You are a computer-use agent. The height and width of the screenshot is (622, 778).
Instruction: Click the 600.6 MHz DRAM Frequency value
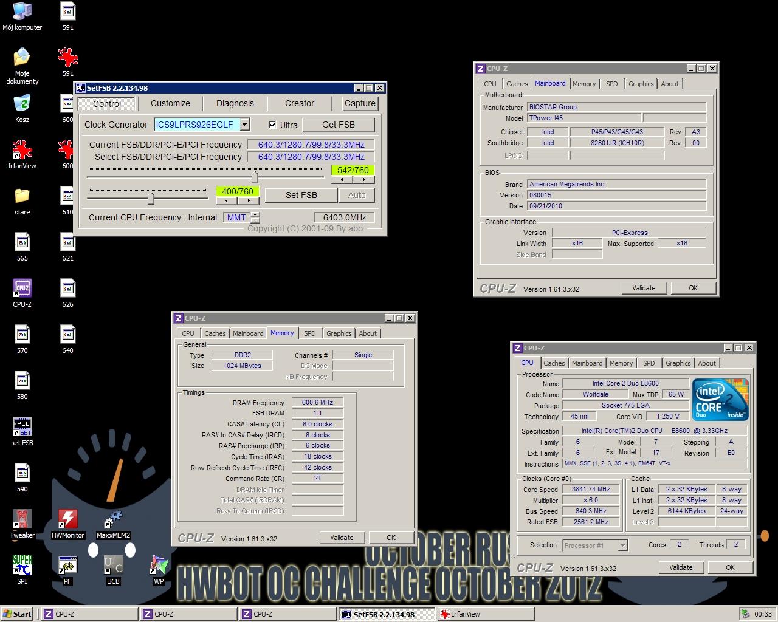pos(318,402)
